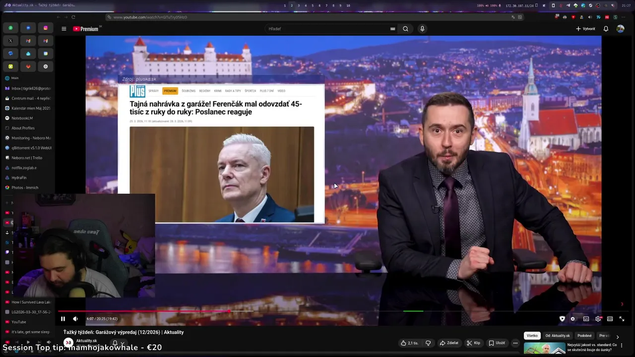Switch to HydraFin tab
Image resolution: width=635 pixels, height=357 pixels.
pos(28,178)
